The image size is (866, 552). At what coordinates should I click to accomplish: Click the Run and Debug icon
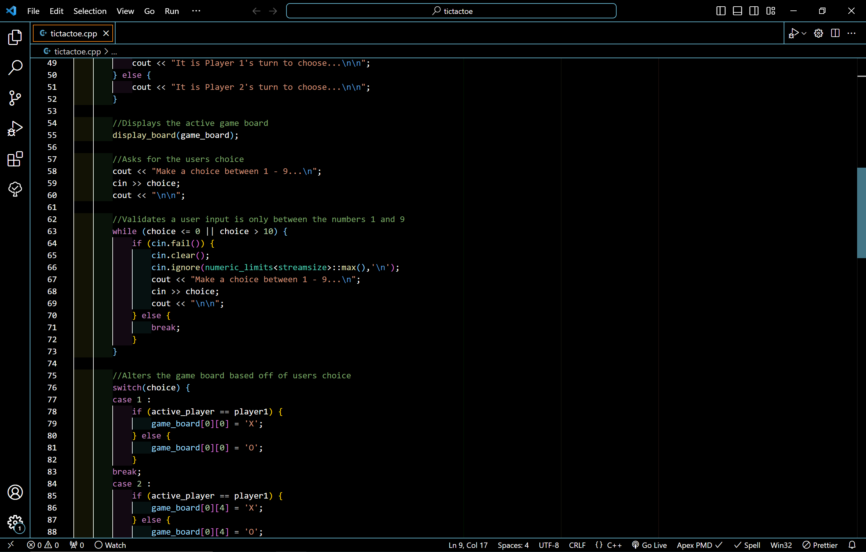15,128
